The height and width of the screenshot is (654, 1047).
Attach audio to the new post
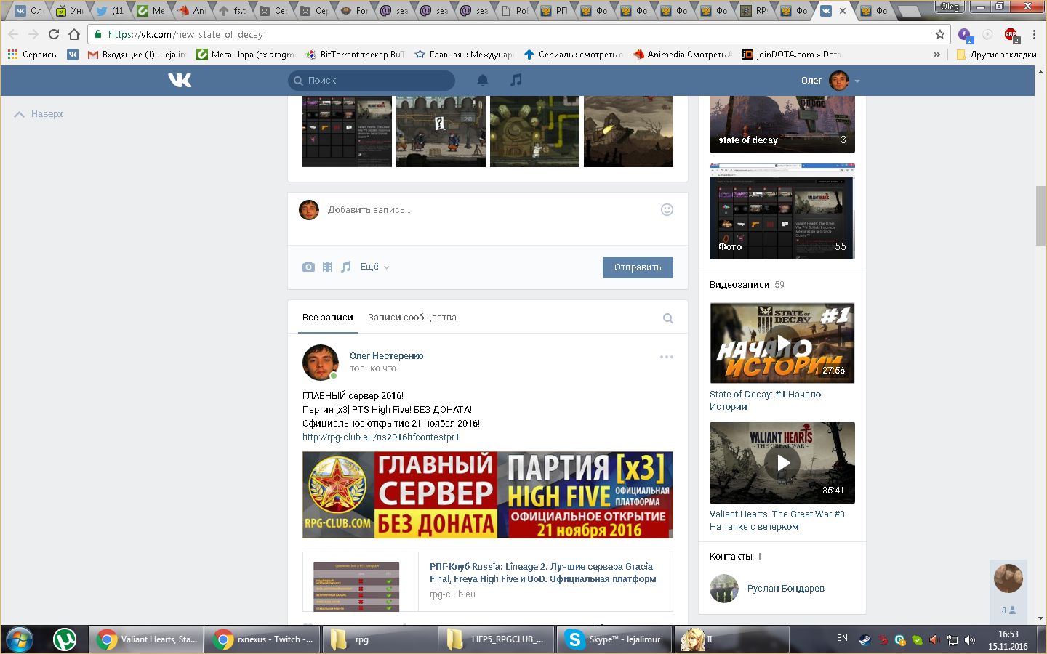coord(346,267)
